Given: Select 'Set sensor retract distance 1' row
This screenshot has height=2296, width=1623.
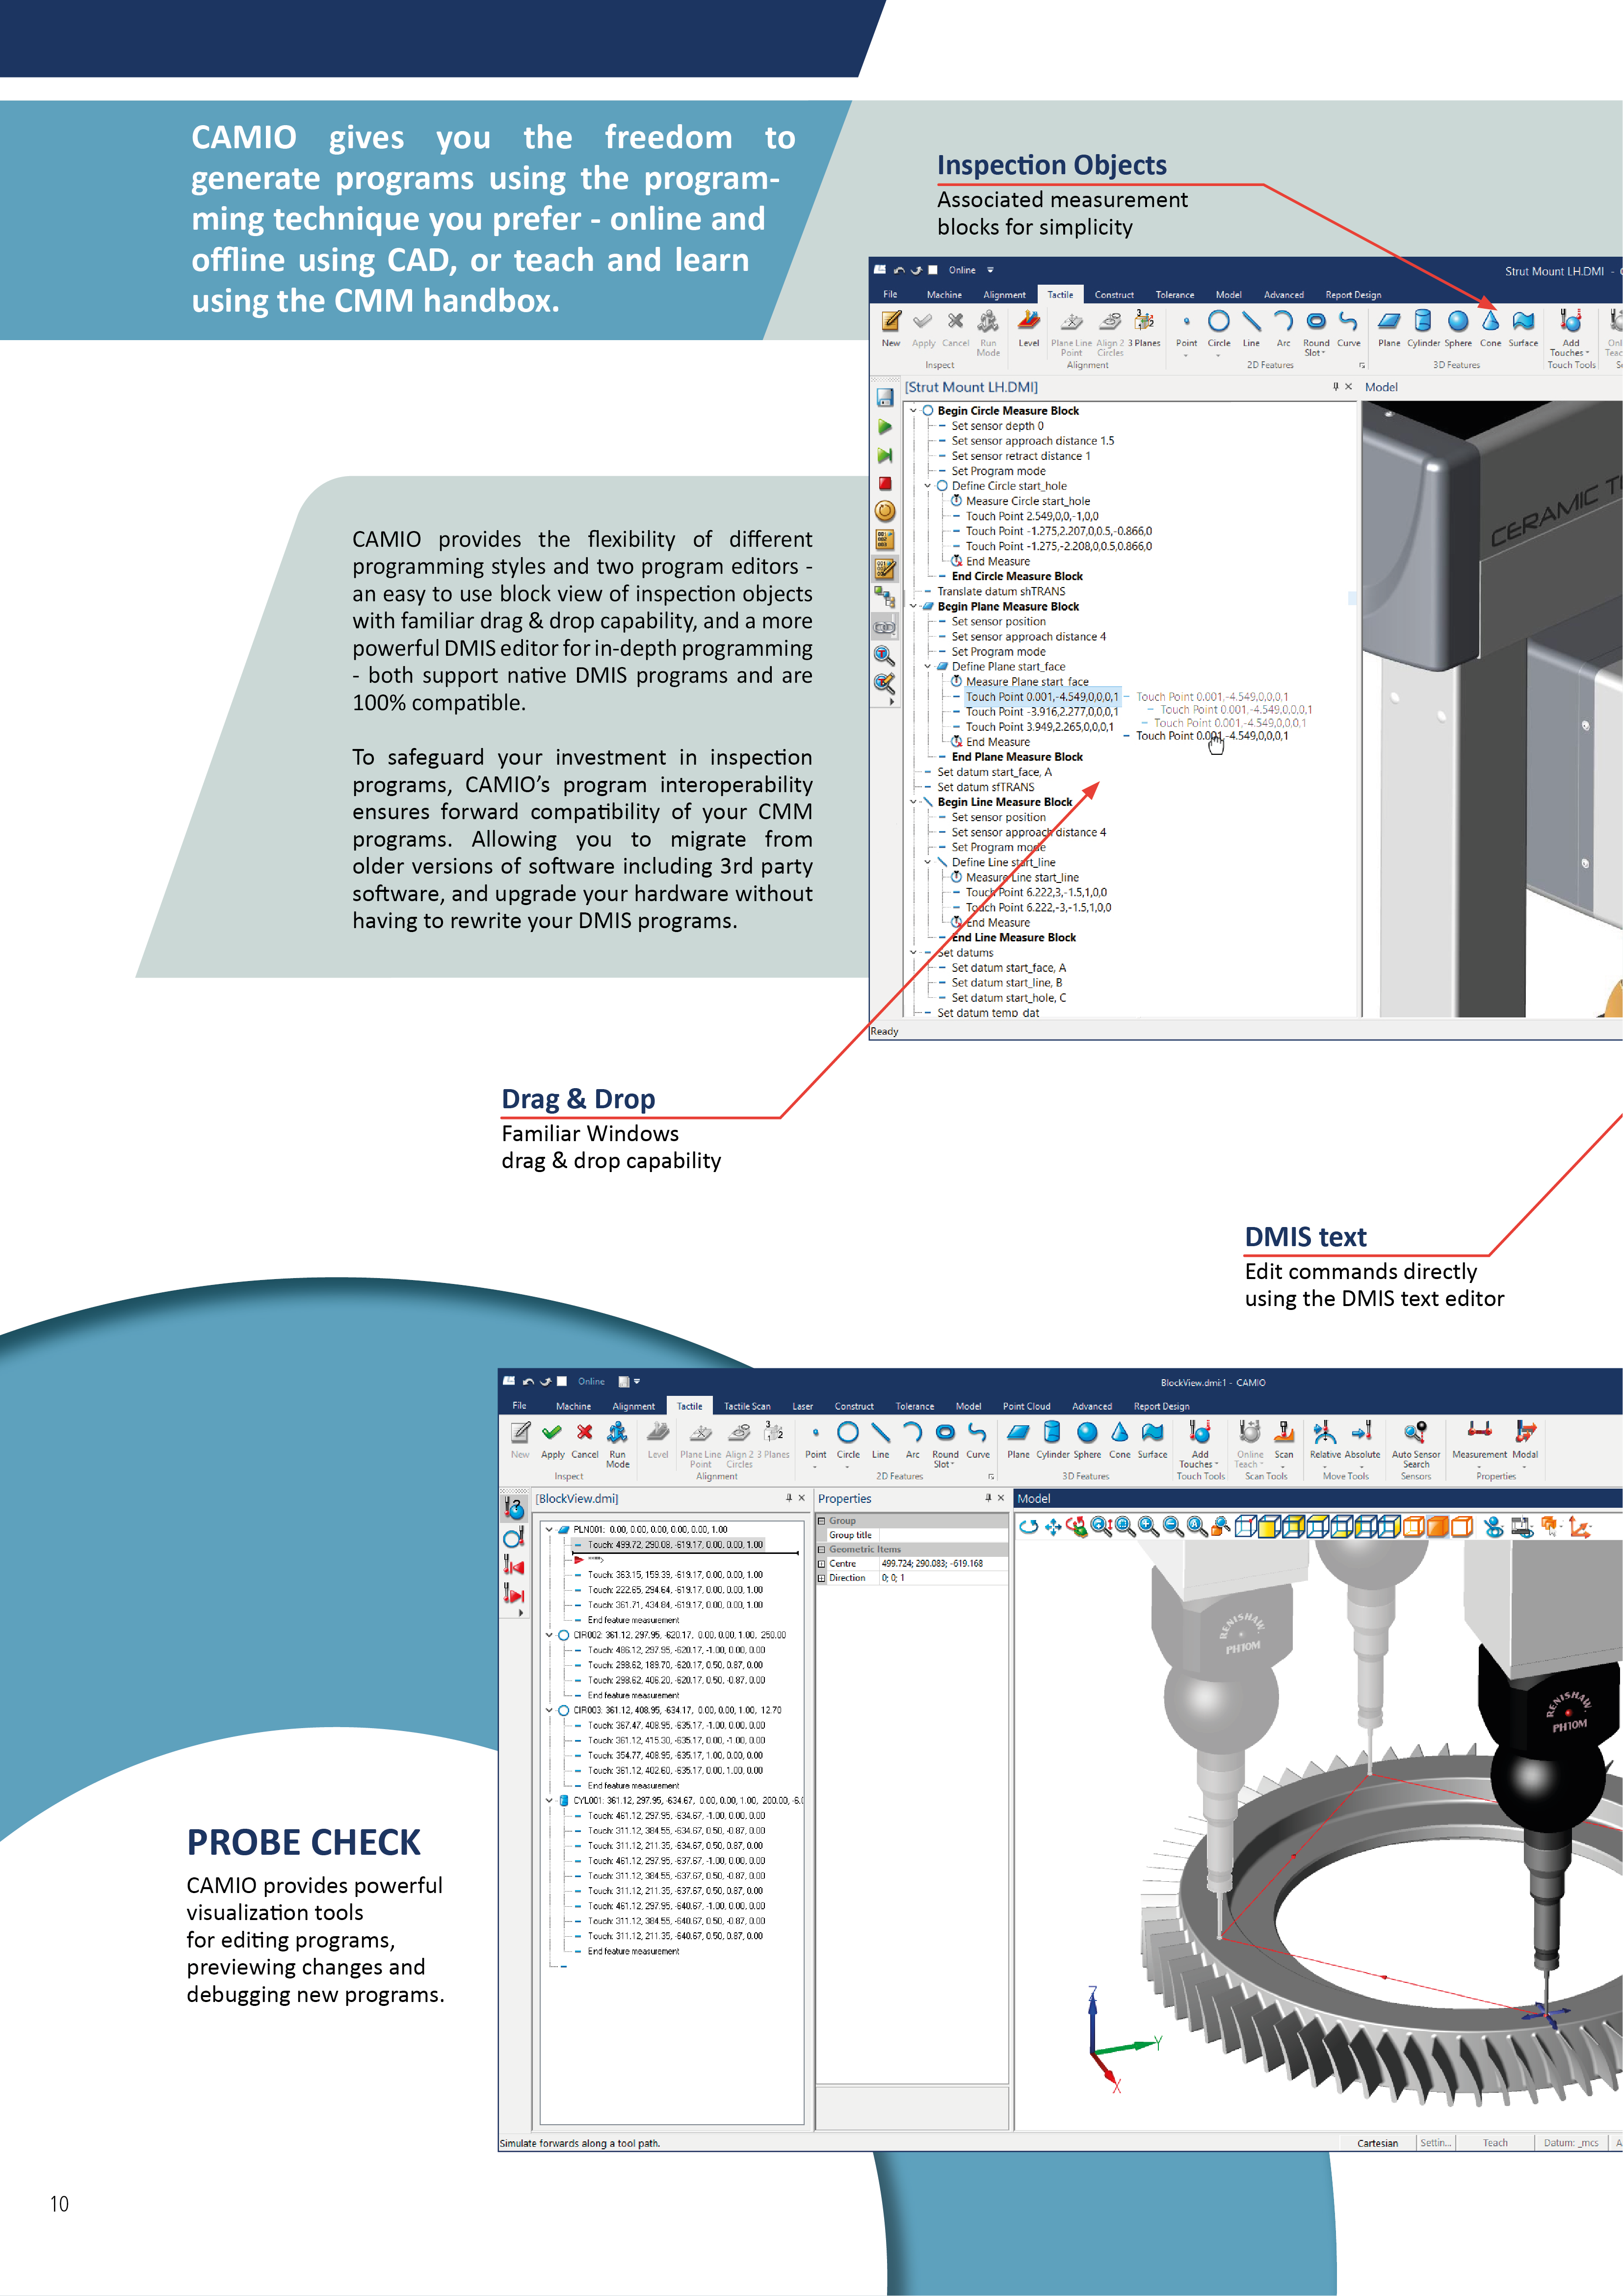Looking at the screenshot, I should tap(1021, 456).
